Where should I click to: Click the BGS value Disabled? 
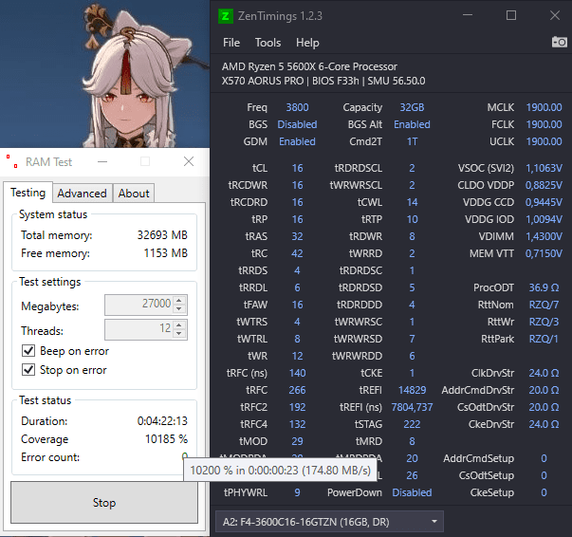[297, 124]
